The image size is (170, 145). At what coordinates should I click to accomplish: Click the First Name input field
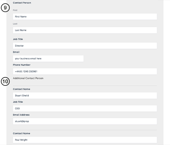tap(85, 17)
